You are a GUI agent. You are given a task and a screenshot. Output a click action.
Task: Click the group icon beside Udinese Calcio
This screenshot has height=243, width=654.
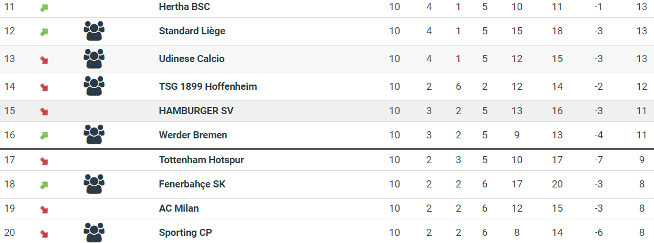click(x=94, y=59)
